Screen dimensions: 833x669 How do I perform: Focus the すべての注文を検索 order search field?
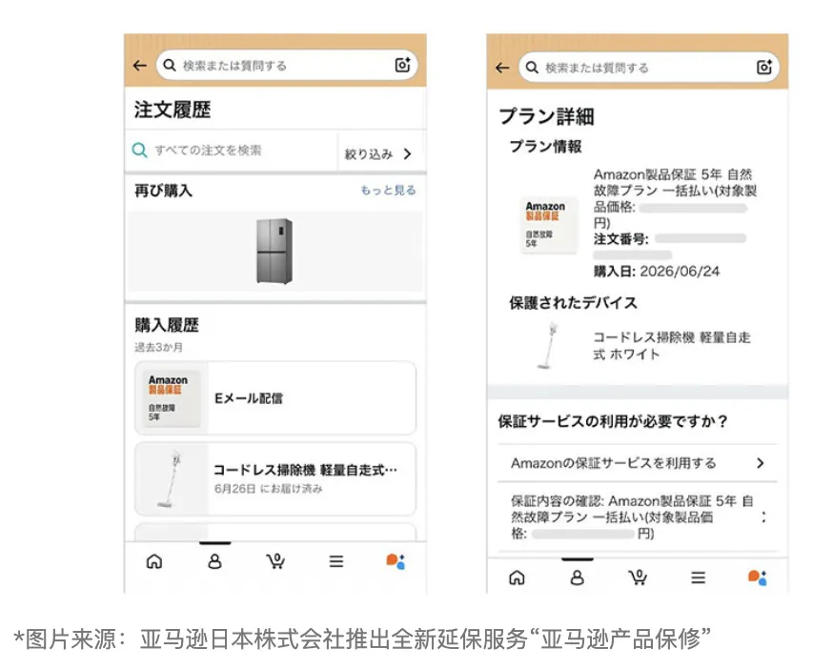(231, 151)
